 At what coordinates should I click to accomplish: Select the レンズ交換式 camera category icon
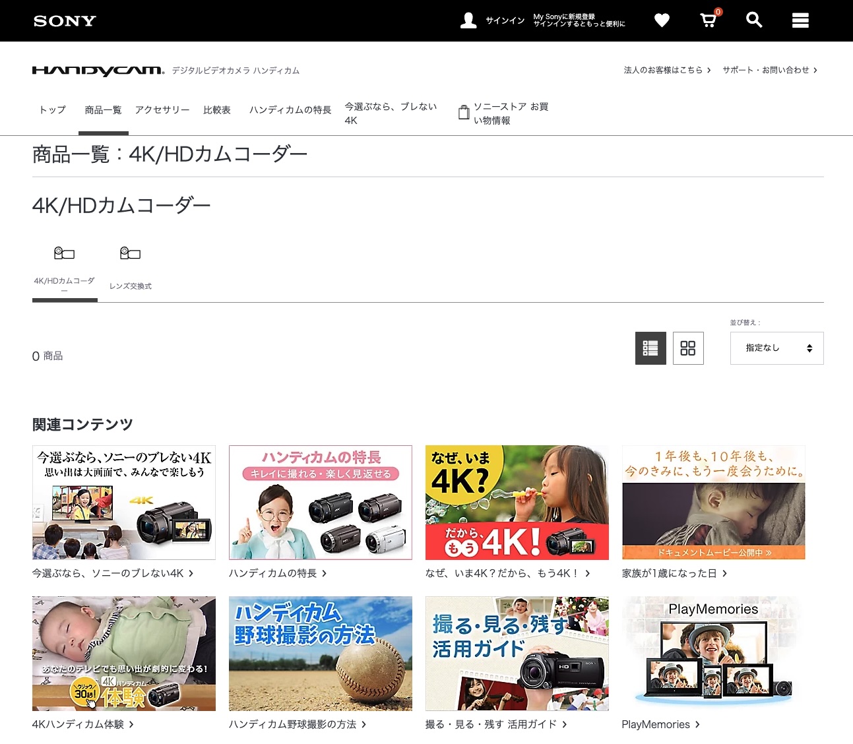point(131,254)
